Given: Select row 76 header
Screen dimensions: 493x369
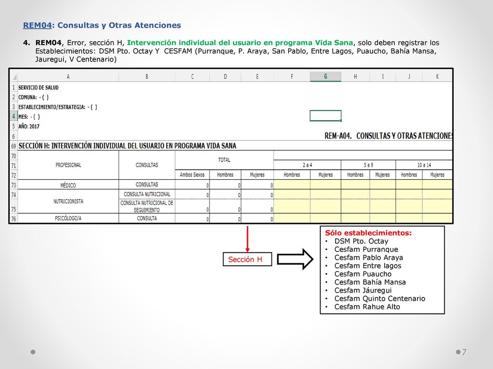Looking at the screenshot, I should click(x=13, y=219).
